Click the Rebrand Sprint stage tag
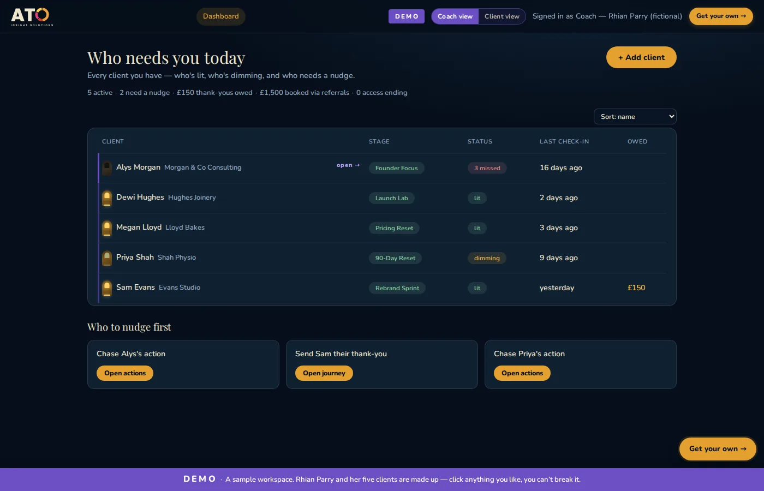Screen dimensions: 764x491 [397, 288]
